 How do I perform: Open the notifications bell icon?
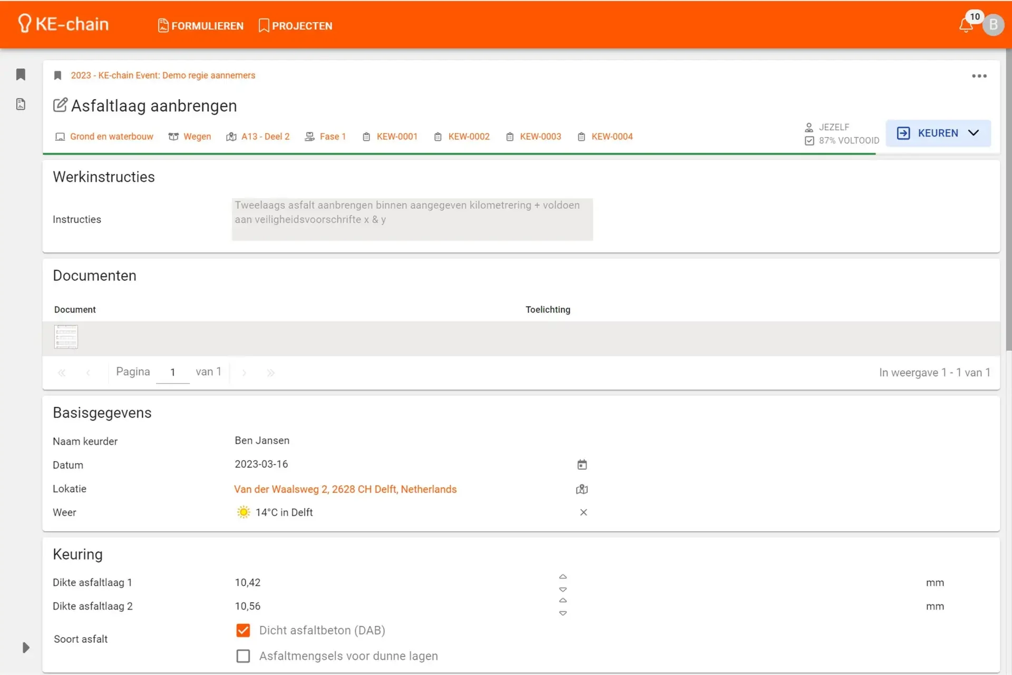click(966, 25)
